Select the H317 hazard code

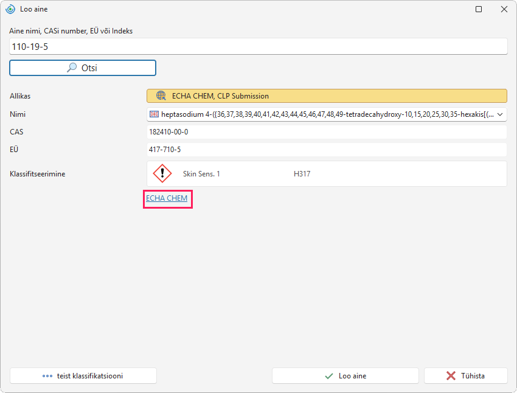point(302,174)
